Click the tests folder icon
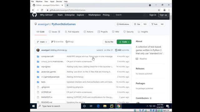This screenshot has width=200, height=112. (38, 82)
